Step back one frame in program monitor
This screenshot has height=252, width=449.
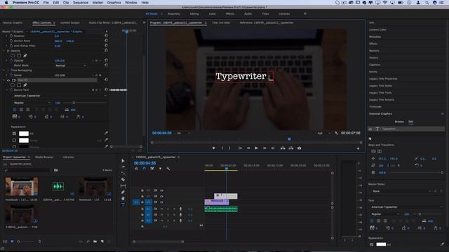tap(248, 148)
